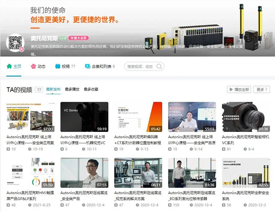
Task: Click the 77 video count badge
Action: click(x=39, y=90)
